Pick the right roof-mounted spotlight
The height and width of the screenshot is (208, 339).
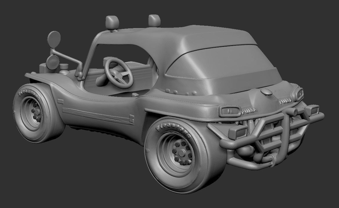tap(154, 21)
